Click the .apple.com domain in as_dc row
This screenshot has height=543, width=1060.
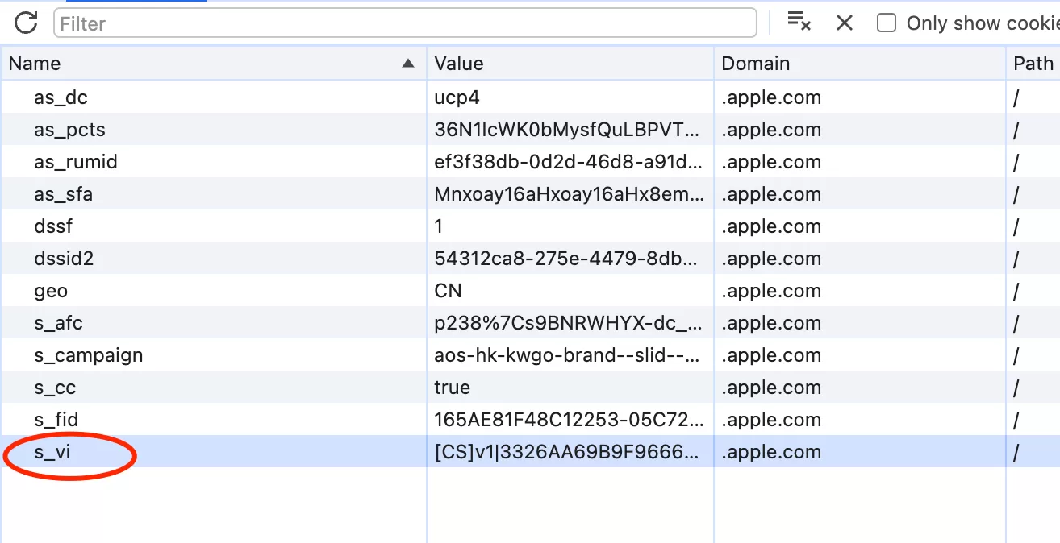(771, 97)
